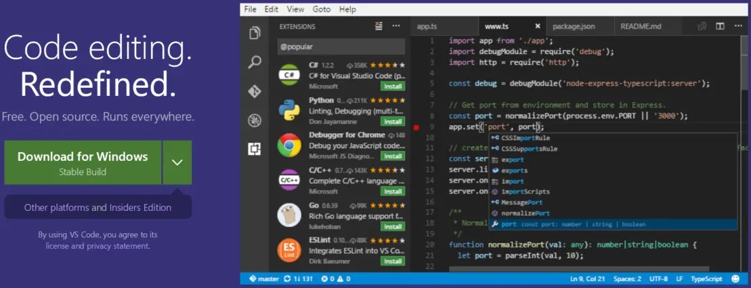Screen dimensions: 751x288
Task: Open editor more actions ellipsis
Action: [x=738, y=26]
